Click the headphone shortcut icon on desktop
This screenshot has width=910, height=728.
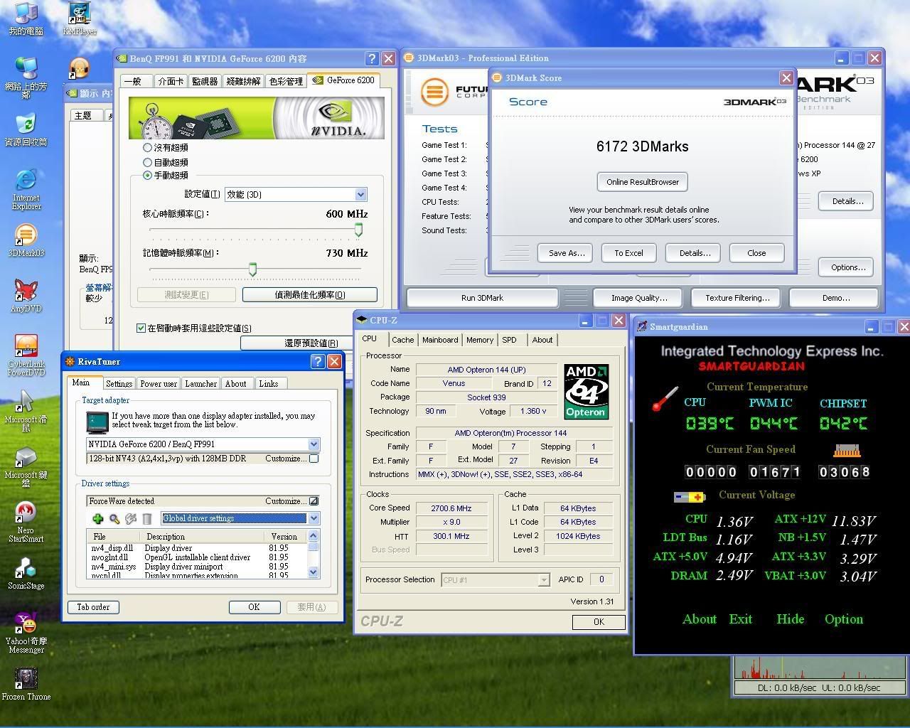tap(79, 68)
